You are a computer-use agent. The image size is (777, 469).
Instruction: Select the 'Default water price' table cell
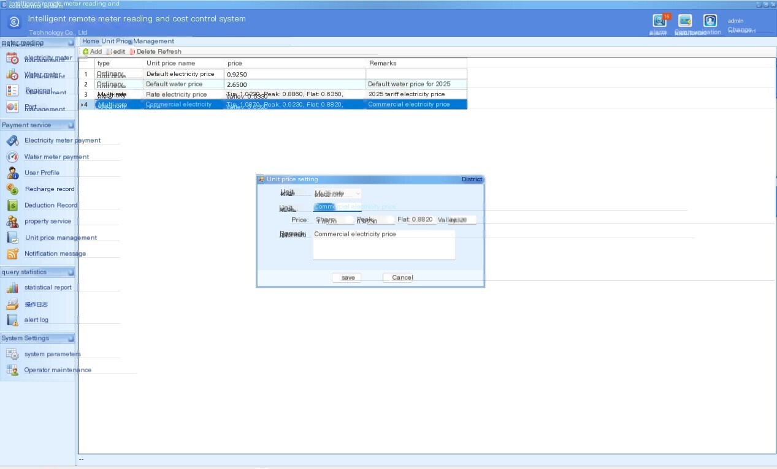(x=184, y=84)
